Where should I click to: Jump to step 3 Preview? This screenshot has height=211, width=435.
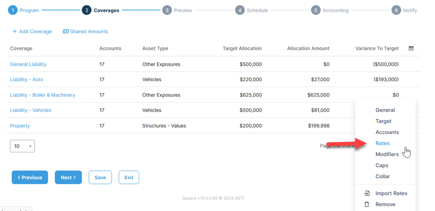[167, 10]
